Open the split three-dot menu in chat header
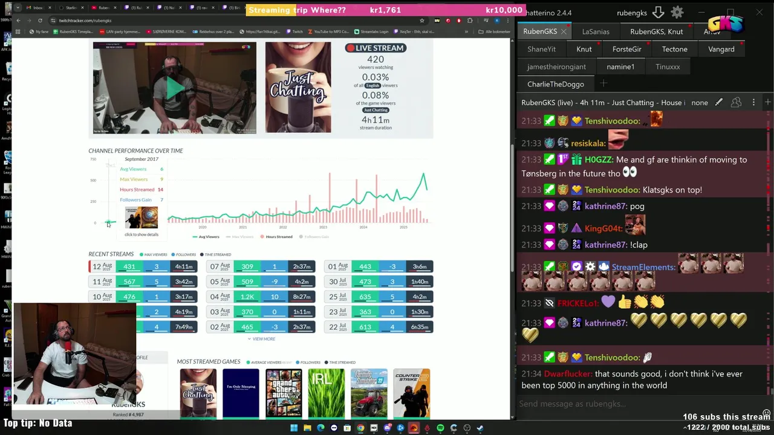774x435 pixels. tap(753, 103)
